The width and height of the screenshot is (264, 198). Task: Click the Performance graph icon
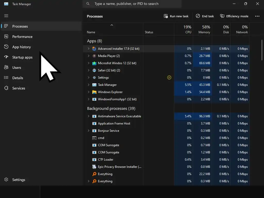(x=6, y=36)
